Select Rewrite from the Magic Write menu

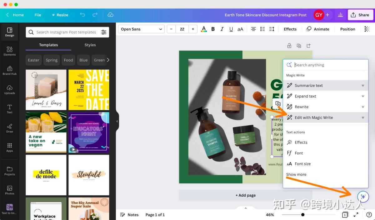pyautogui.click(x=301, y=107)
